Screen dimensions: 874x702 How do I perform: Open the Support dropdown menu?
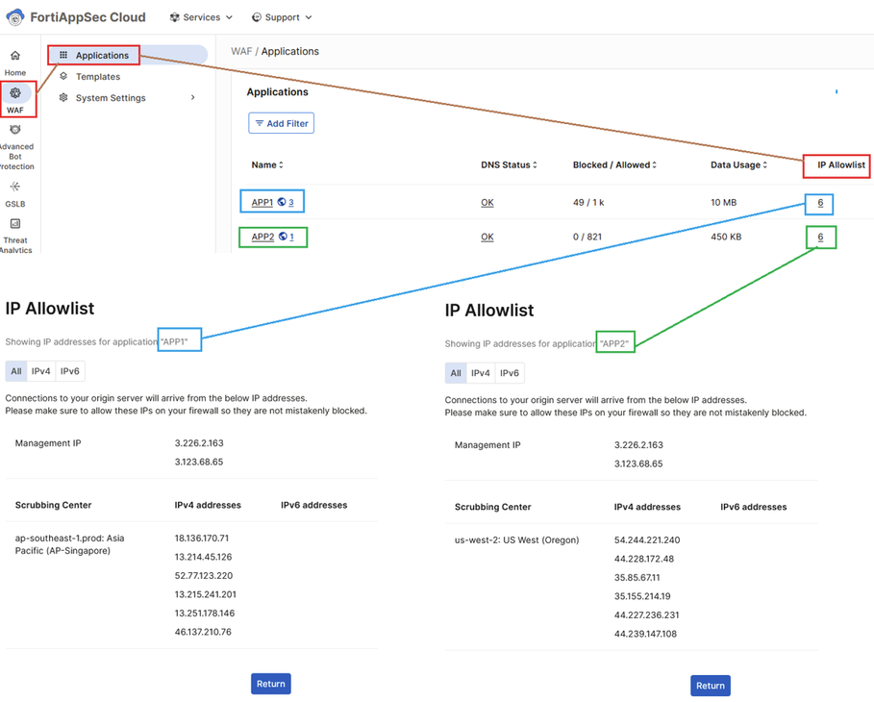pyautogui.click(x=282, y=17)
